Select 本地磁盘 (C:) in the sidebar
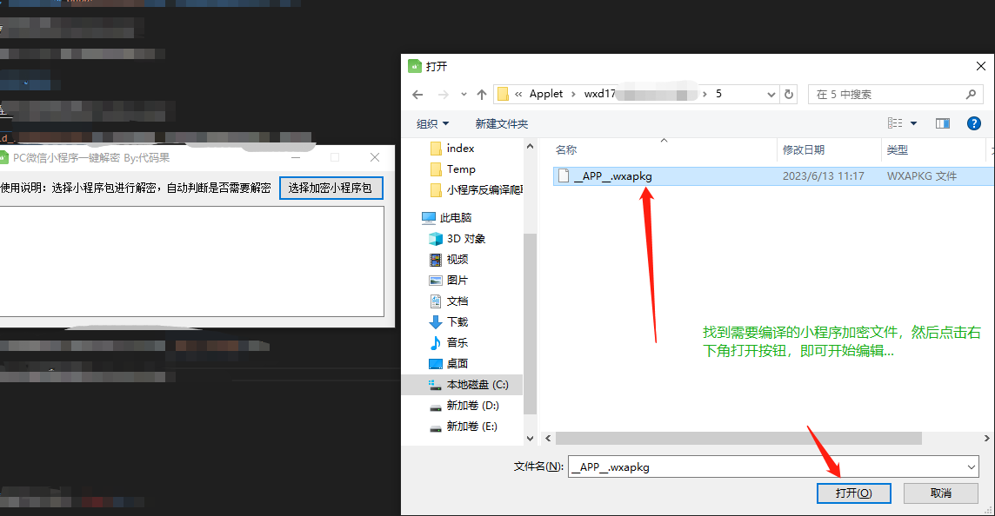 (466, 384)
